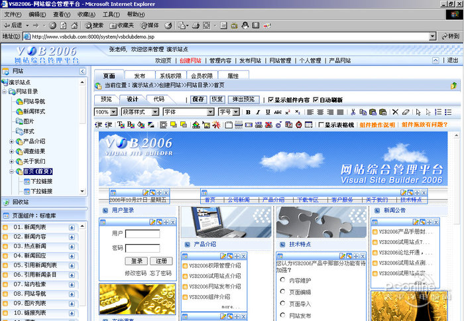Click the Italic formatting icon
The height and width of the screenshot is (321, 464).
(258, 112)
